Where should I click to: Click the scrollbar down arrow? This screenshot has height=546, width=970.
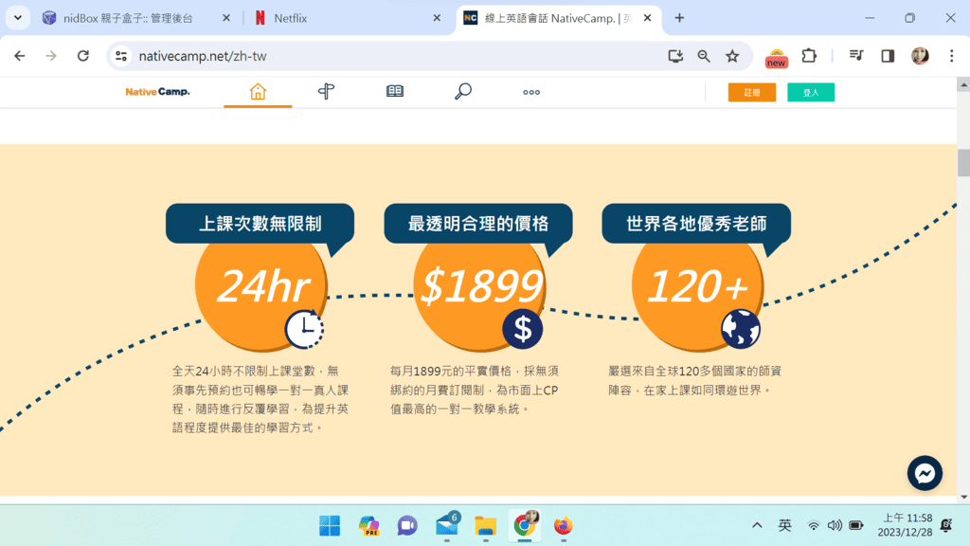click(963, 497)
